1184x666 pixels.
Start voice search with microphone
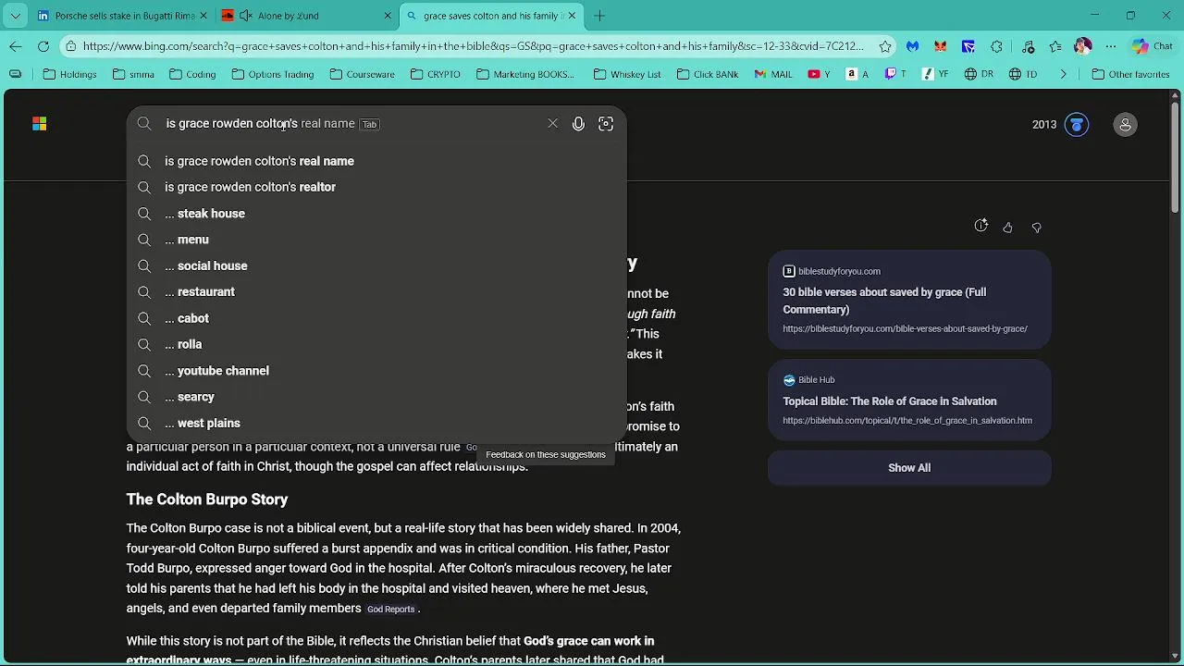(578, 124)
